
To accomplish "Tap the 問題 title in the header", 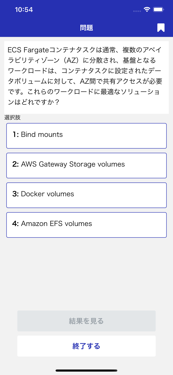I will click(86, 27).
